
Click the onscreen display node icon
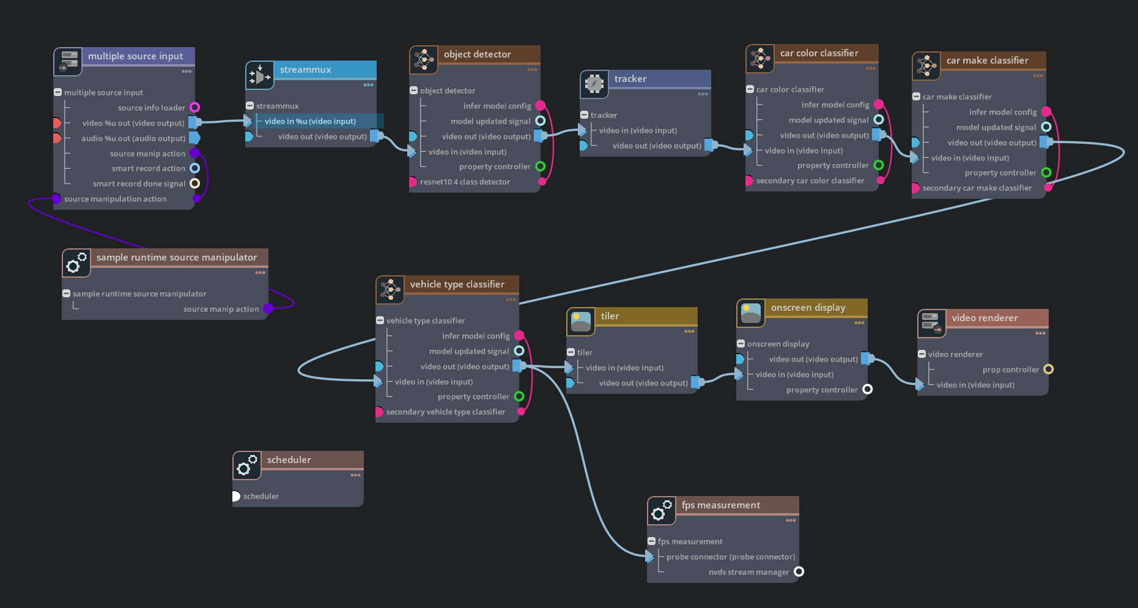(751, 313)
